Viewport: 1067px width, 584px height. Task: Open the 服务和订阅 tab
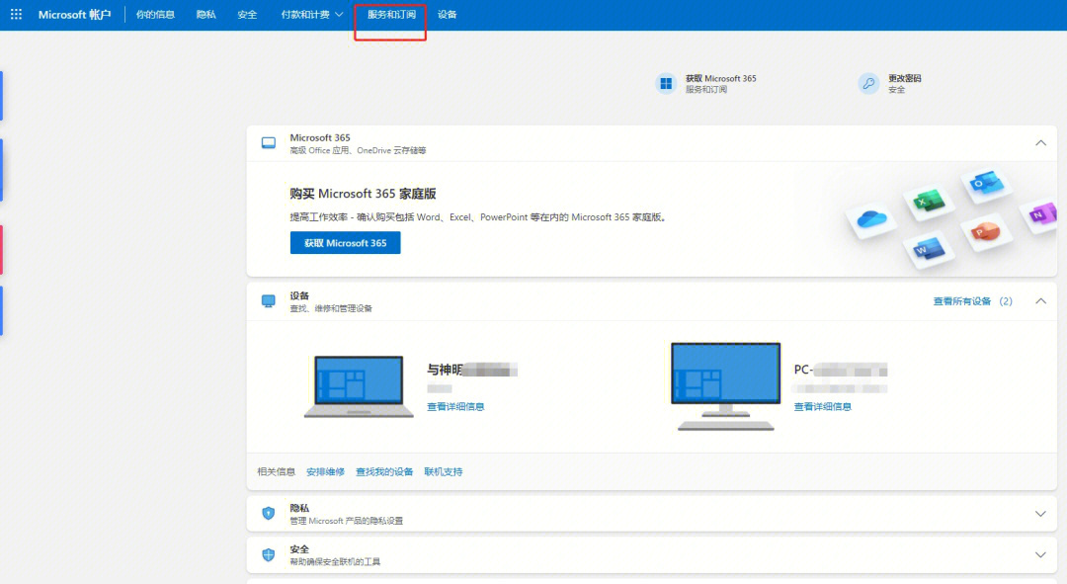pyautogui.click(x=391, y=14)
